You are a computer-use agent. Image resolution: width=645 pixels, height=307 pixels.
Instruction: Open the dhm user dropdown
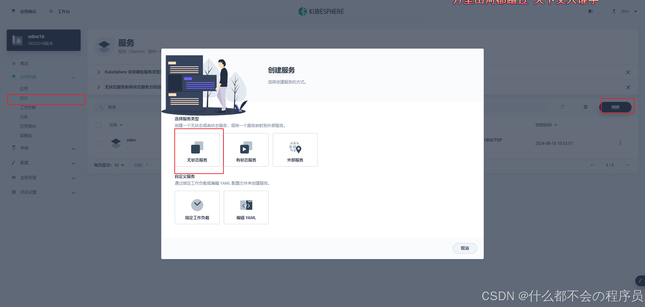pos(625,11)
